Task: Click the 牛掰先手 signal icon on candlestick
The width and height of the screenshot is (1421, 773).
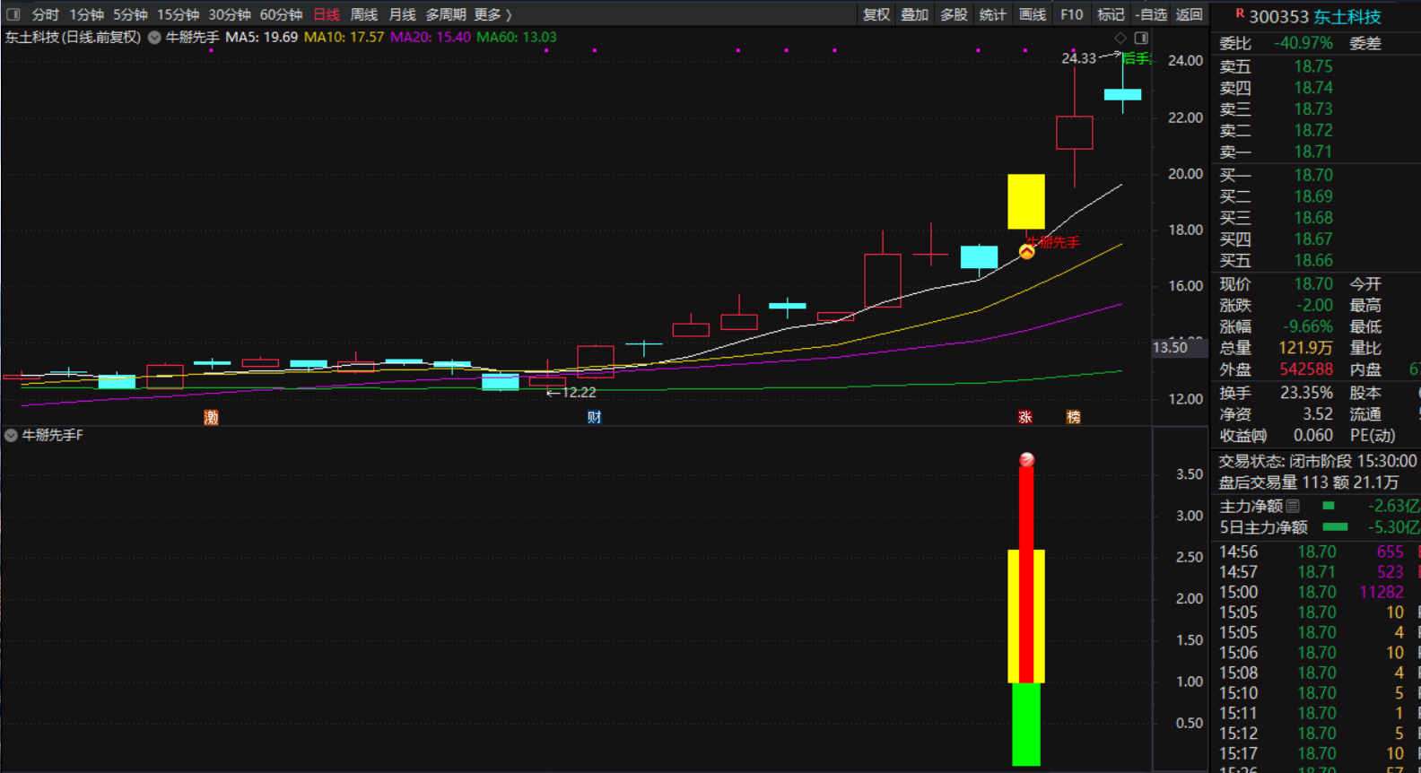Action: click(1026, 251)
